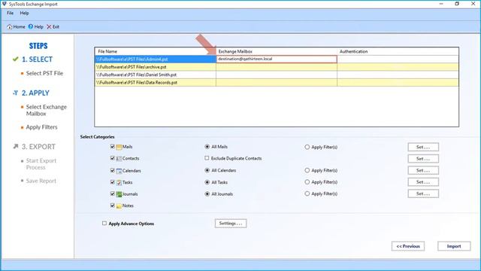Start the Import button

click(x=454, y=246)
